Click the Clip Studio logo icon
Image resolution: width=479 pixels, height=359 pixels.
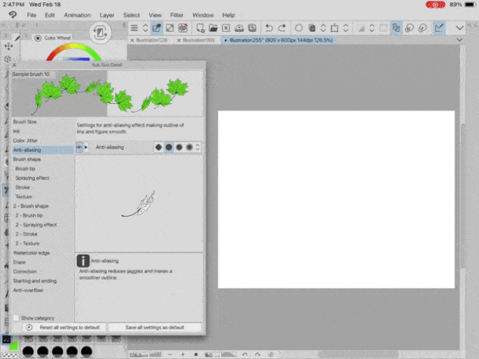pyautogui.click(x=13, y=15)
